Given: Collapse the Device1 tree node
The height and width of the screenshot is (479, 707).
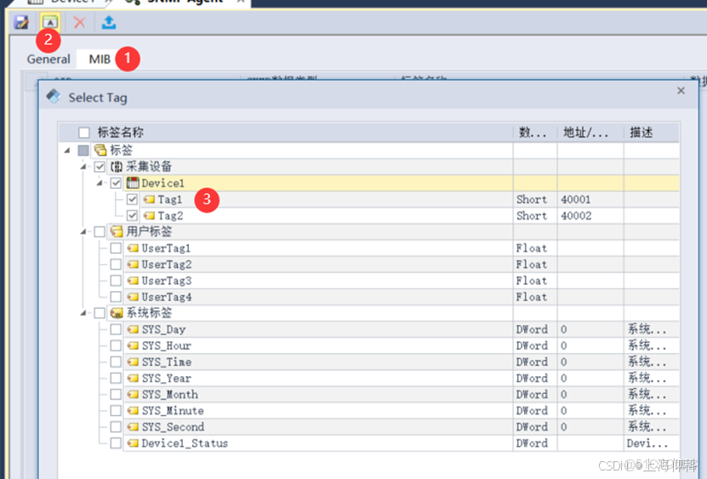Looking at the screenshot, I should 100,183.
